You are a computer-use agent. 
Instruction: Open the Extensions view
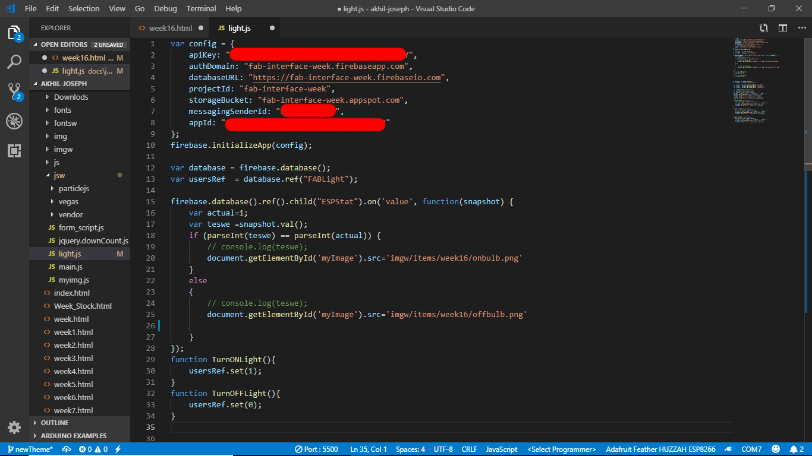pyautogui.click(x=14, y=151)
